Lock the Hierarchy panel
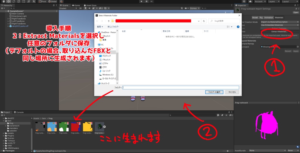The width and height of the screenshot is (300, 153). 54,5
